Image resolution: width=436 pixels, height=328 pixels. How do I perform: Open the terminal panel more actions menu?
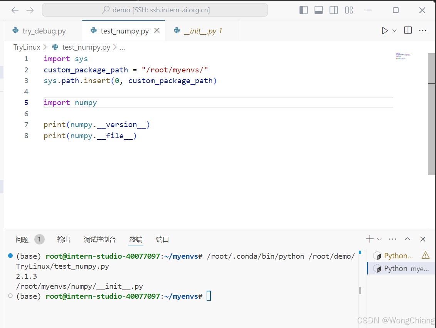pos(392,239)
